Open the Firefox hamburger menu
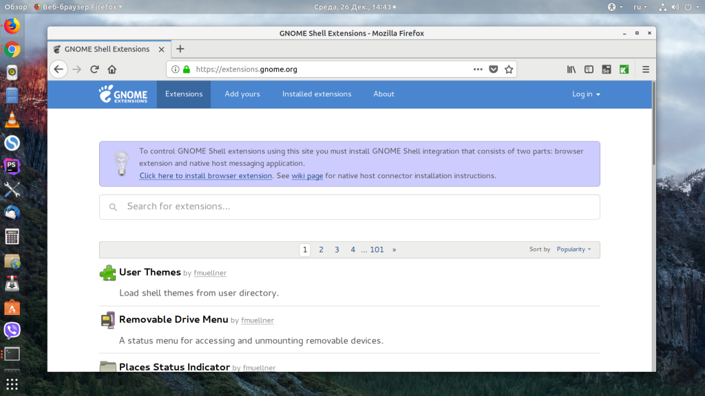705x396 pixels. click(x=646, y=69)
